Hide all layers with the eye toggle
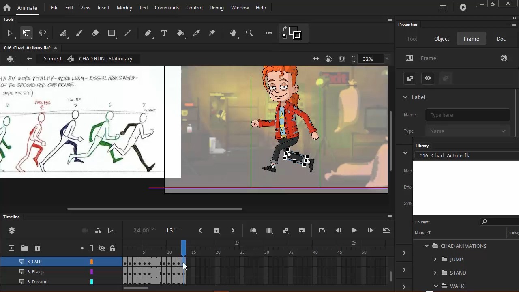This screenshot has height=292, width=519. point(102,248)
